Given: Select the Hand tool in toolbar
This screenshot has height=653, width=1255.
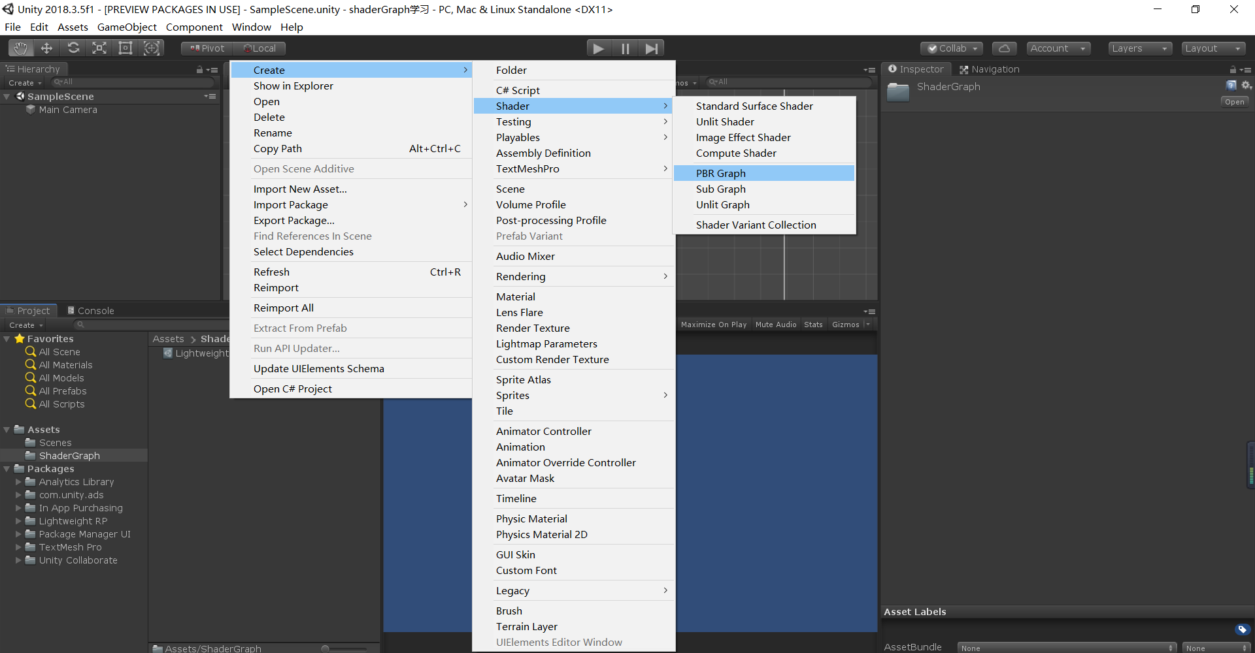Looking at the screenshot, I should point(21,48).
